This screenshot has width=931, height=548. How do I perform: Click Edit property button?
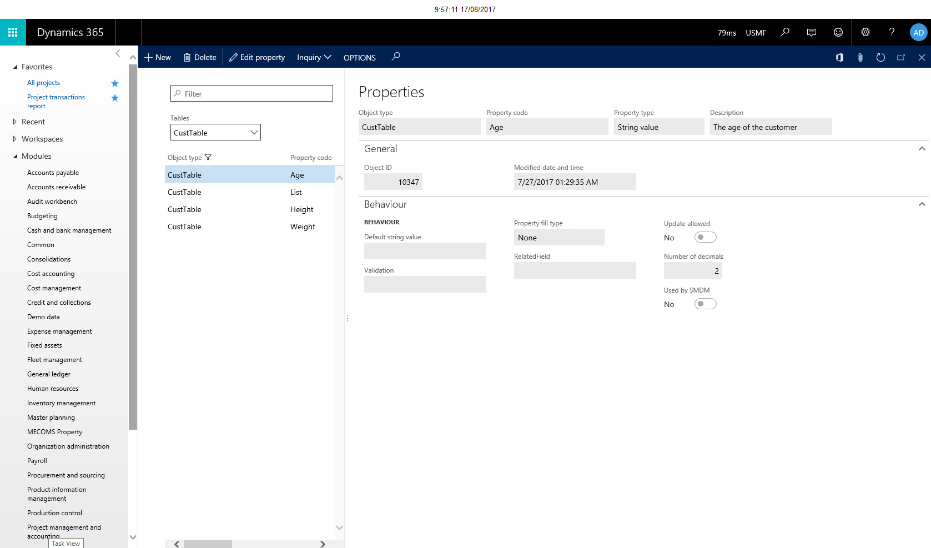pyautogui.click(x=257, y=57)
